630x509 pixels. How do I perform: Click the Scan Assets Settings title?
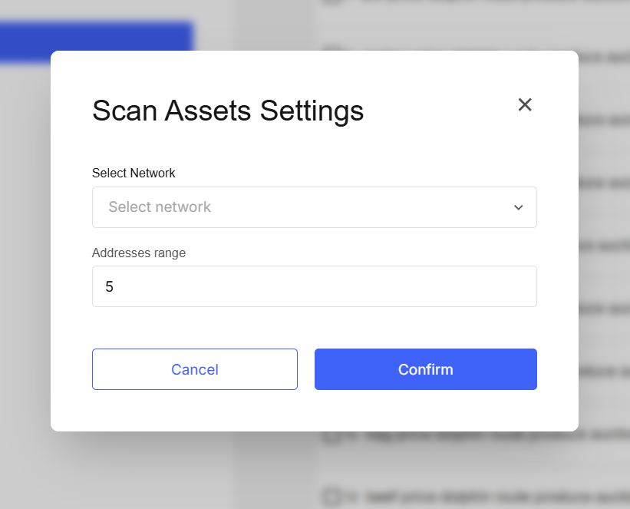[x=227, y=111]
